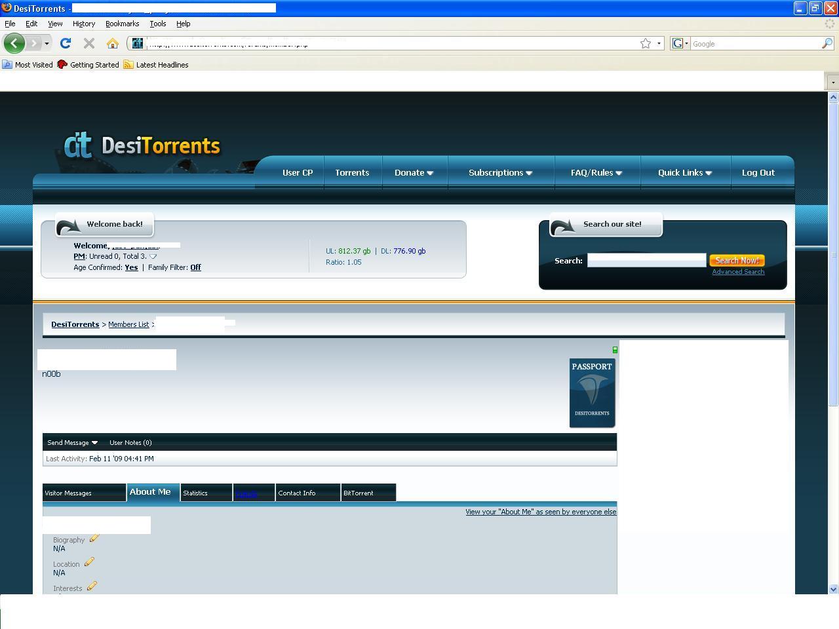Click the DesiTorrents breadcrumb link
Screen dimensions: 839x629
pos(75,324)
